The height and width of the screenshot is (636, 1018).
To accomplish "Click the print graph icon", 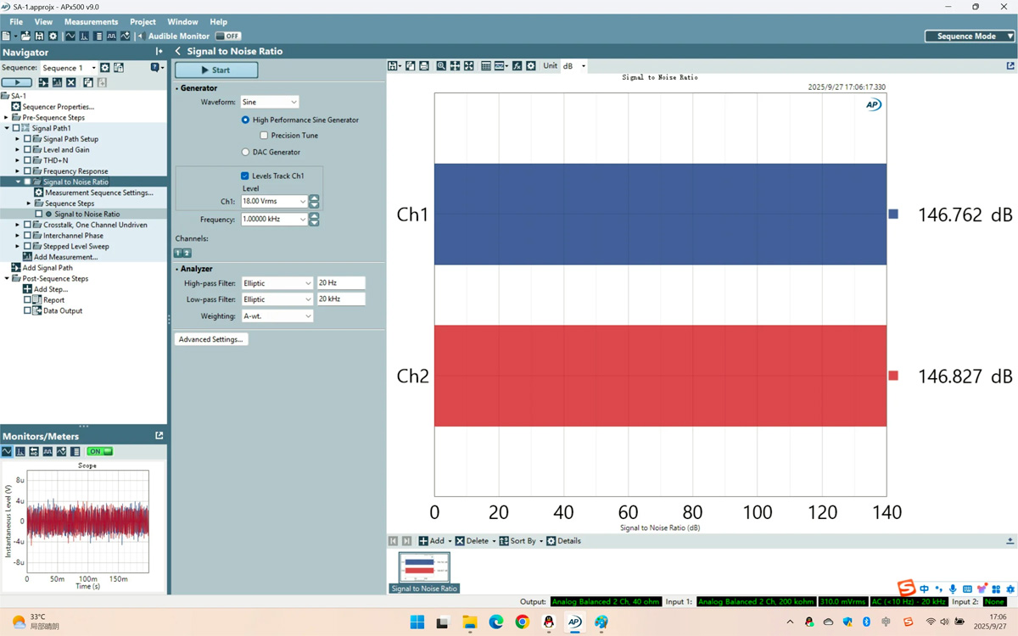I will pos(424,66).
